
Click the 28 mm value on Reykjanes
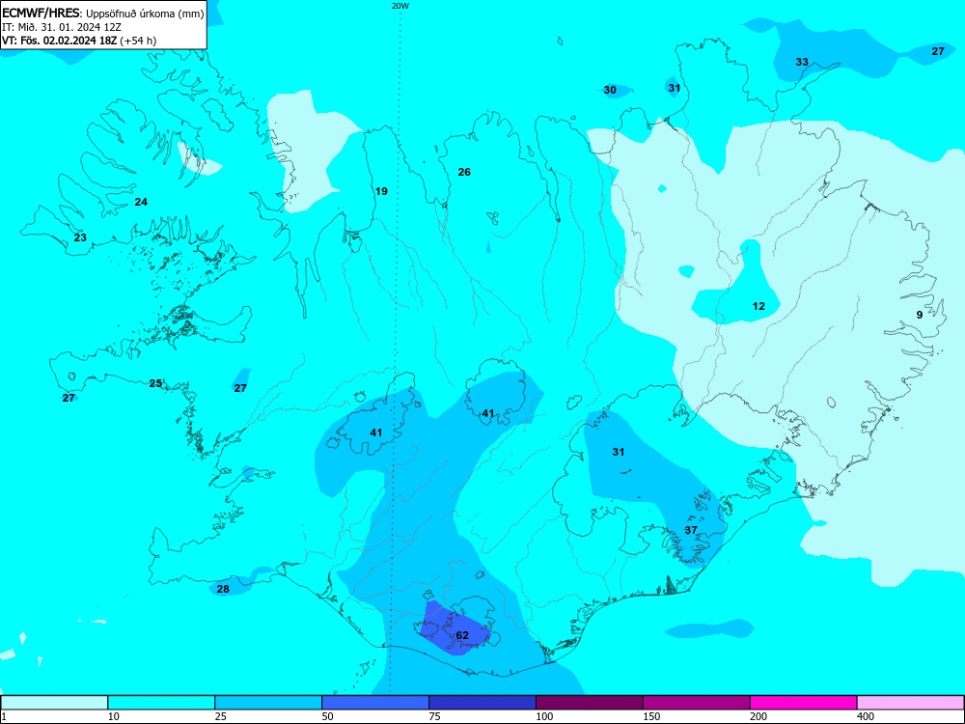pyautogui.click(x=223, y=589)
